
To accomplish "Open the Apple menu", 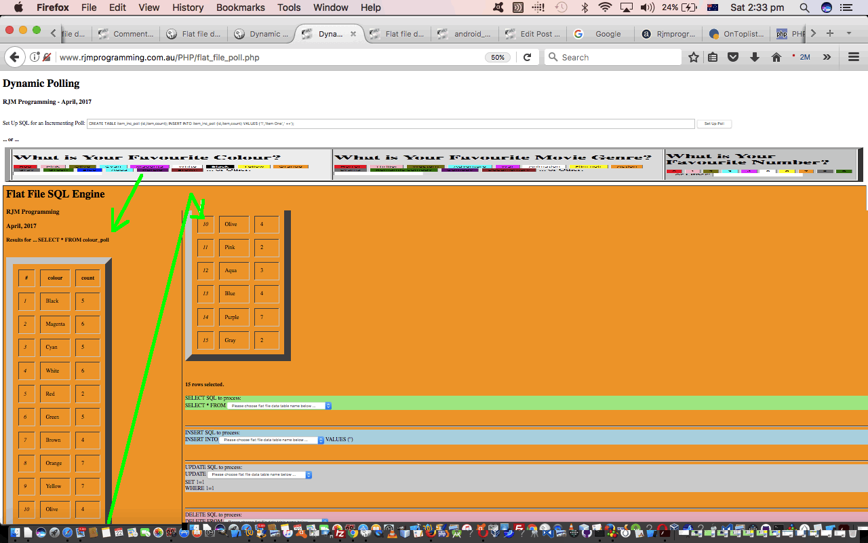I will [x=18, y=7].
